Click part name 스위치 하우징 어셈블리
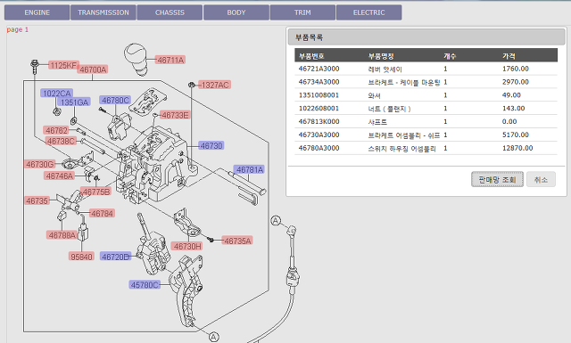The image size is (571, 343). [401, 149]
